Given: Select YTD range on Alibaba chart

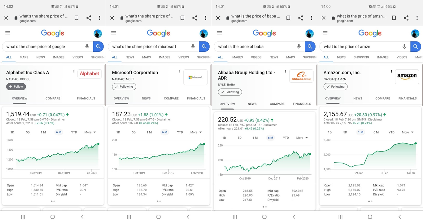Looking at the screenshot, I should click(x=286, y=138).
